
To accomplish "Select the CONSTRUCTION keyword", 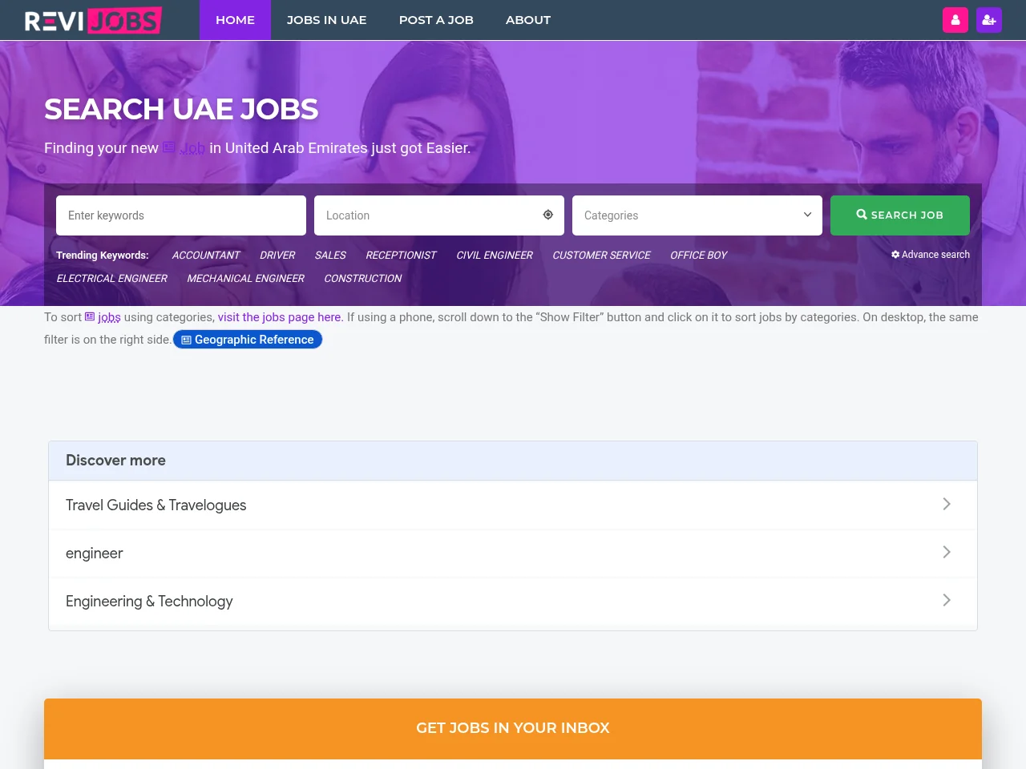I will click(362, 278).
